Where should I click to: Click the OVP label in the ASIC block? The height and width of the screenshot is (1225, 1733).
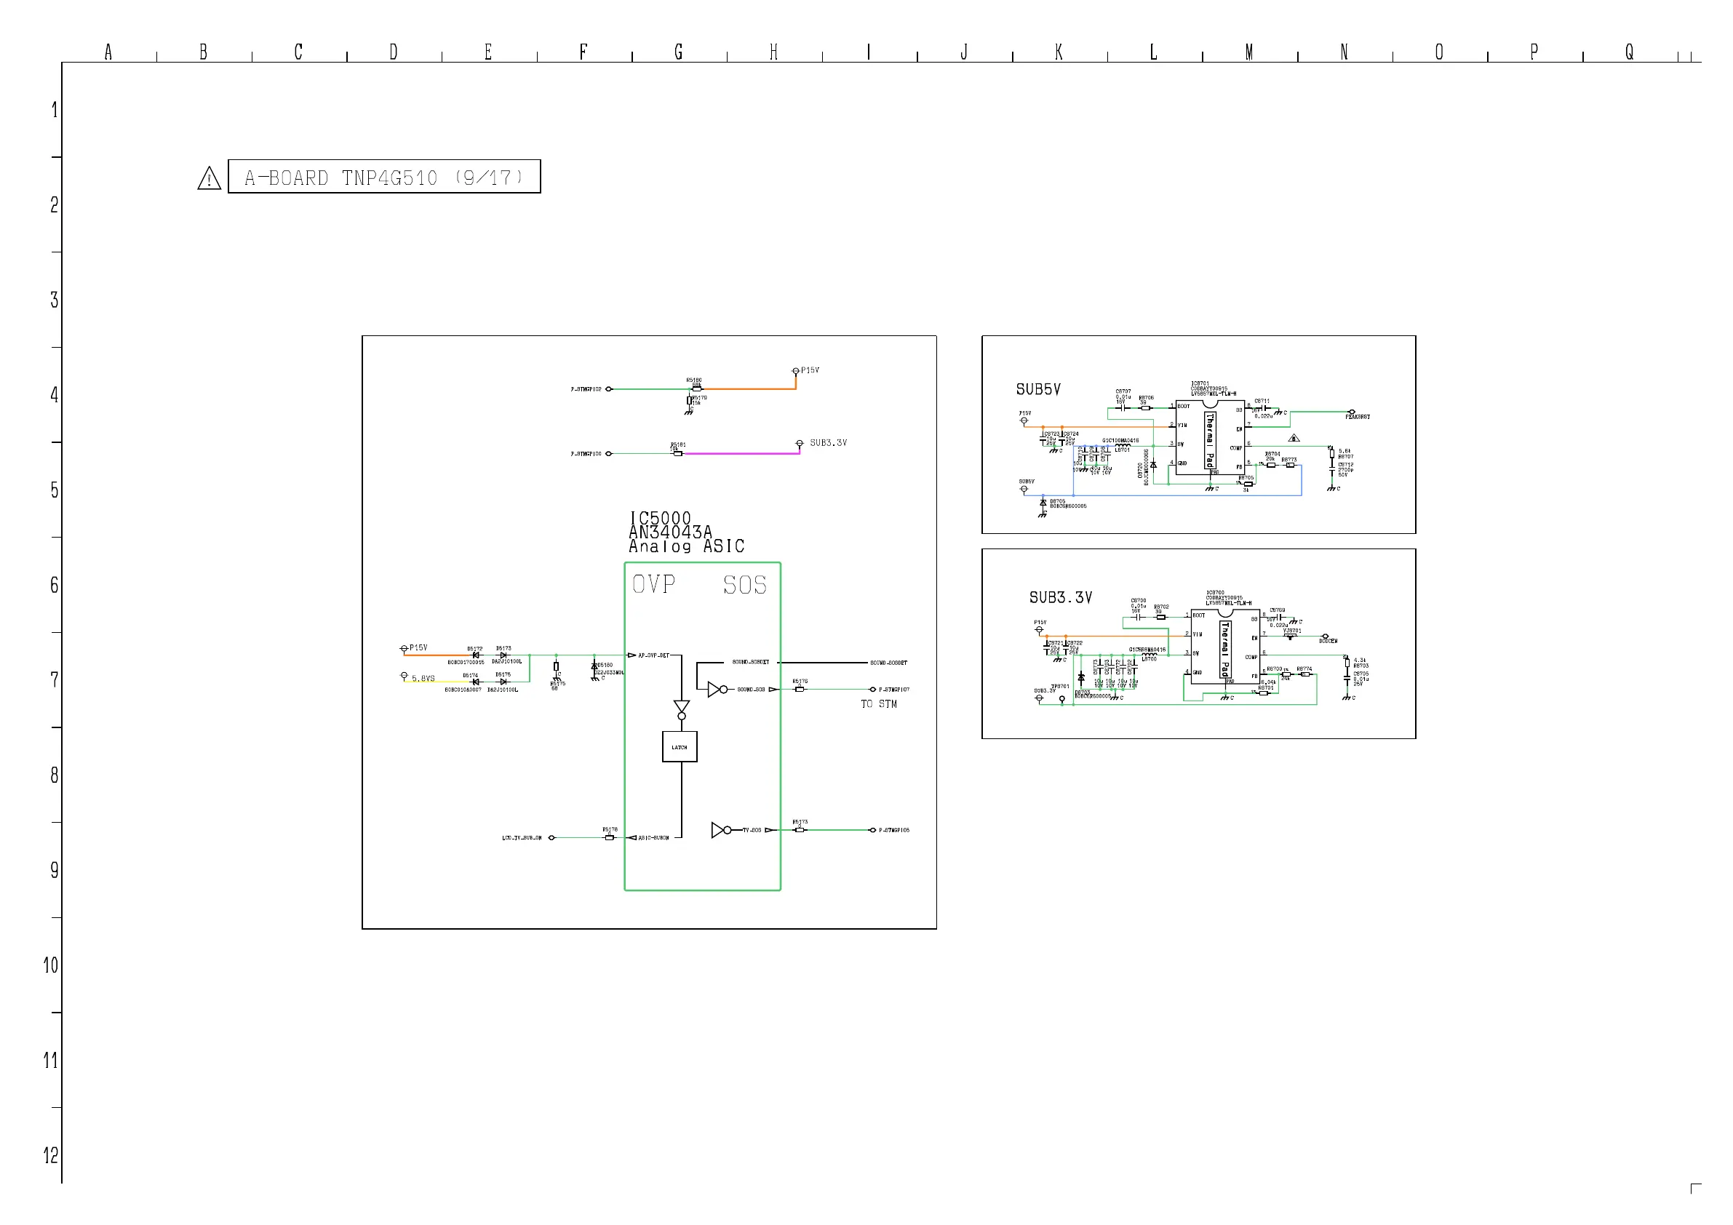653,585
